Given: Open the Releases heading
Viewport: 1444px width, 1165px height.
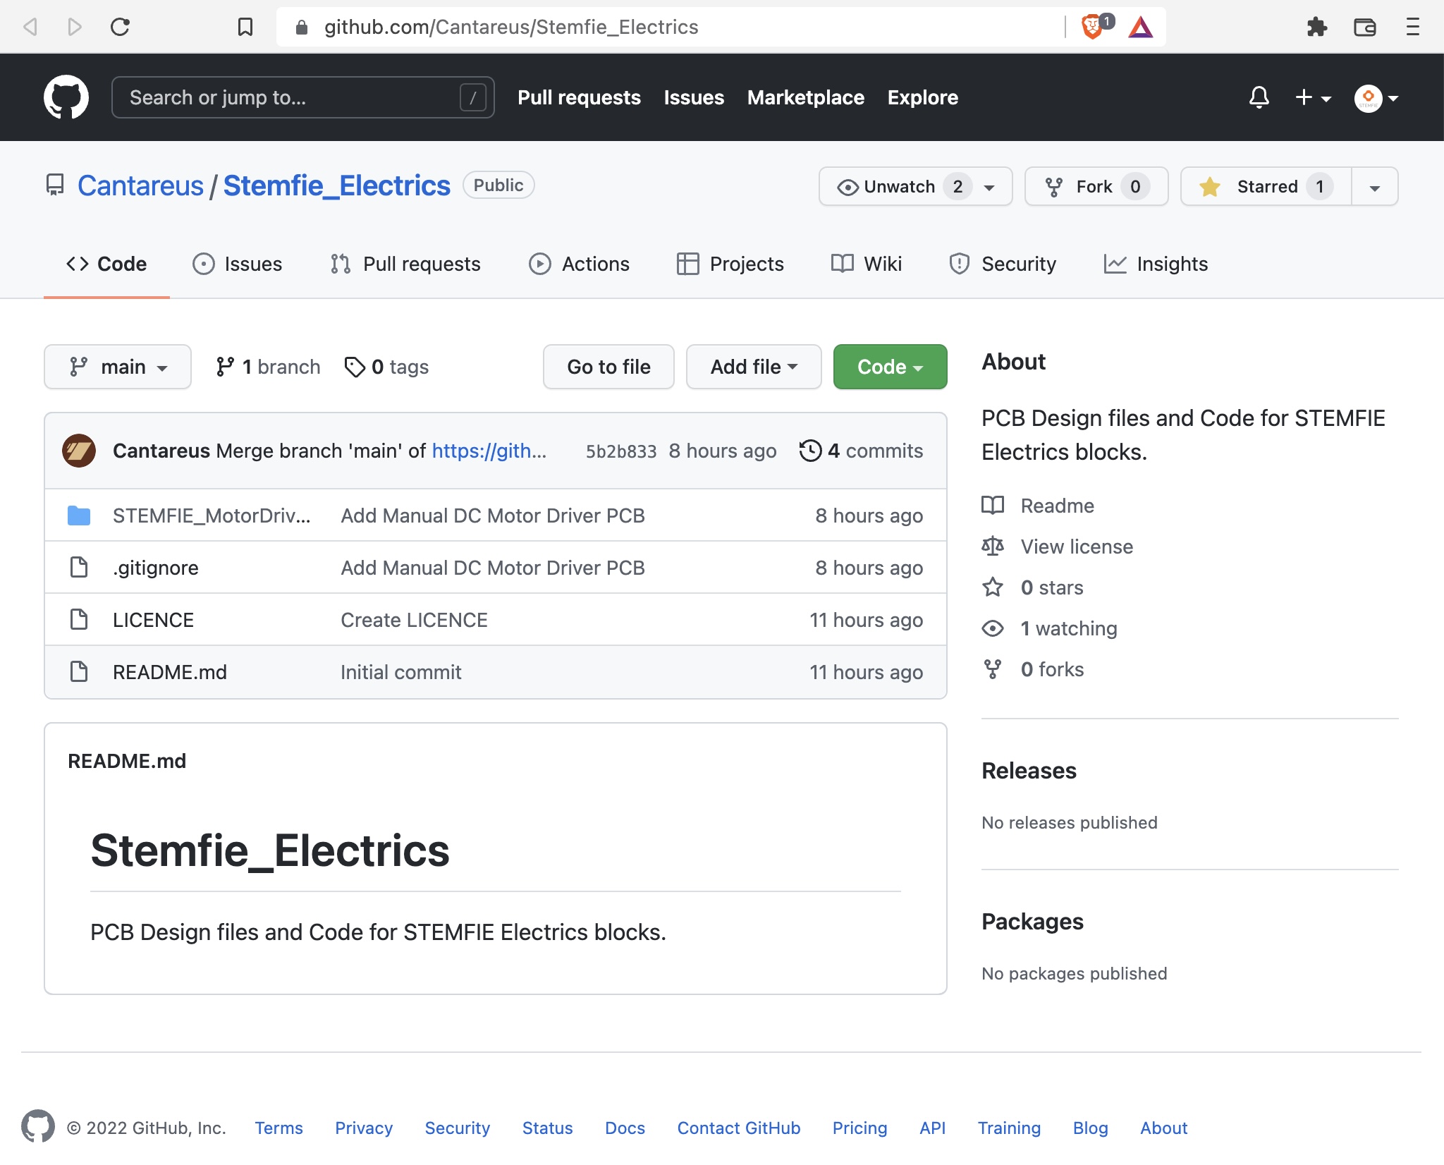Looking at the screenshot, I should (1029, 771).
